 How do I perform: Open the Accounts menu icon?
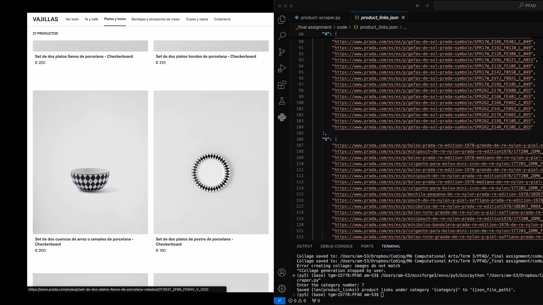click(x=282, y=273)
